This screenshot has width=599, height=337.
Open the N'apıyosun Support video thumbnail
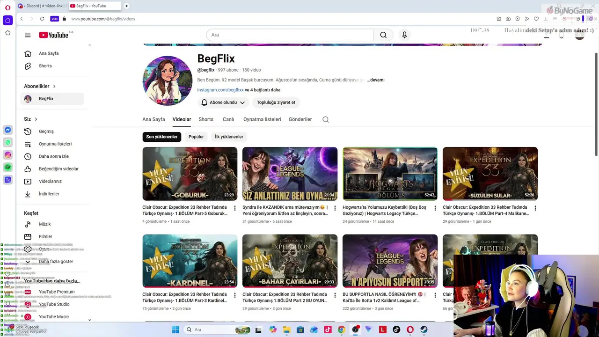click(x=390, y=261)
